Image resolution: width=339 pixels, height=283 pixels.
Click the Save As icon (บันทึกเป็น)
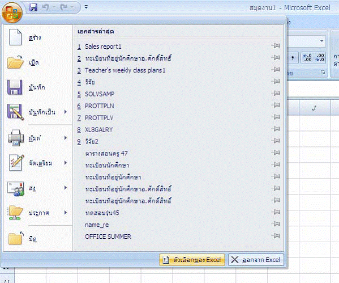pyautogui.click(x=15, y=112)
